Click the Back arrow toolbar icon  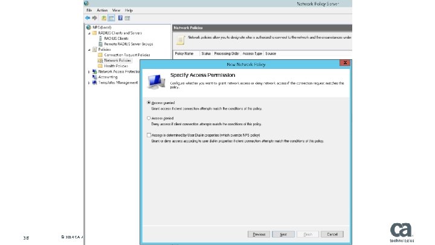pyautogui.click(x=88, y=18)
